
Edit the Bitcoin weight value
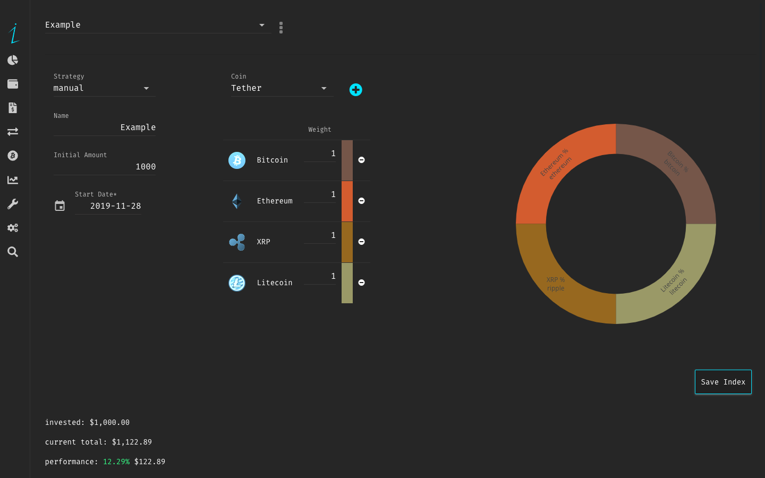click(320, 153)
